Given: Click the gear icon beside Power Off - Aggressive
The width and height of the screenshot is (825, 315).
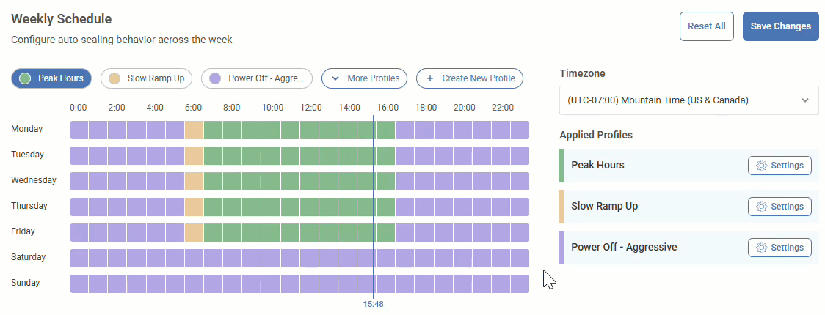Looking at the screenshot, I should [x=762, y=248].
